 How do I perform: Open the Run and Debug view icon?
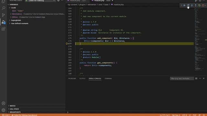[4, 22]
